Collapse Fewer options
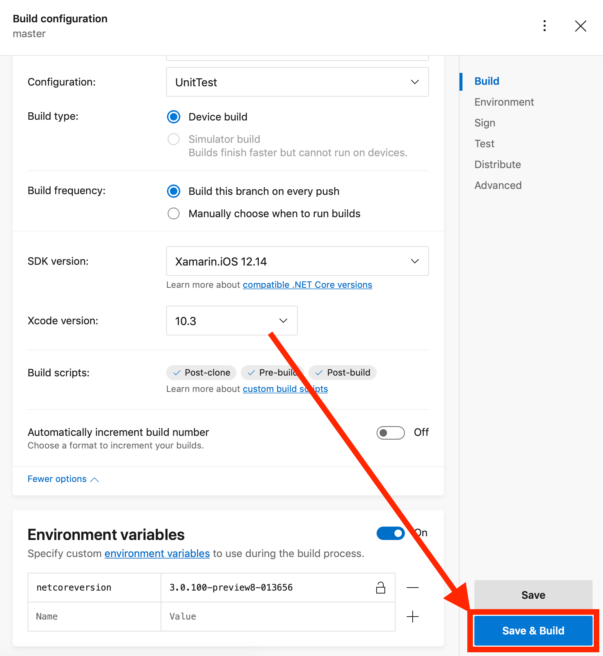603x656 pixels. [x=63, y=479]
